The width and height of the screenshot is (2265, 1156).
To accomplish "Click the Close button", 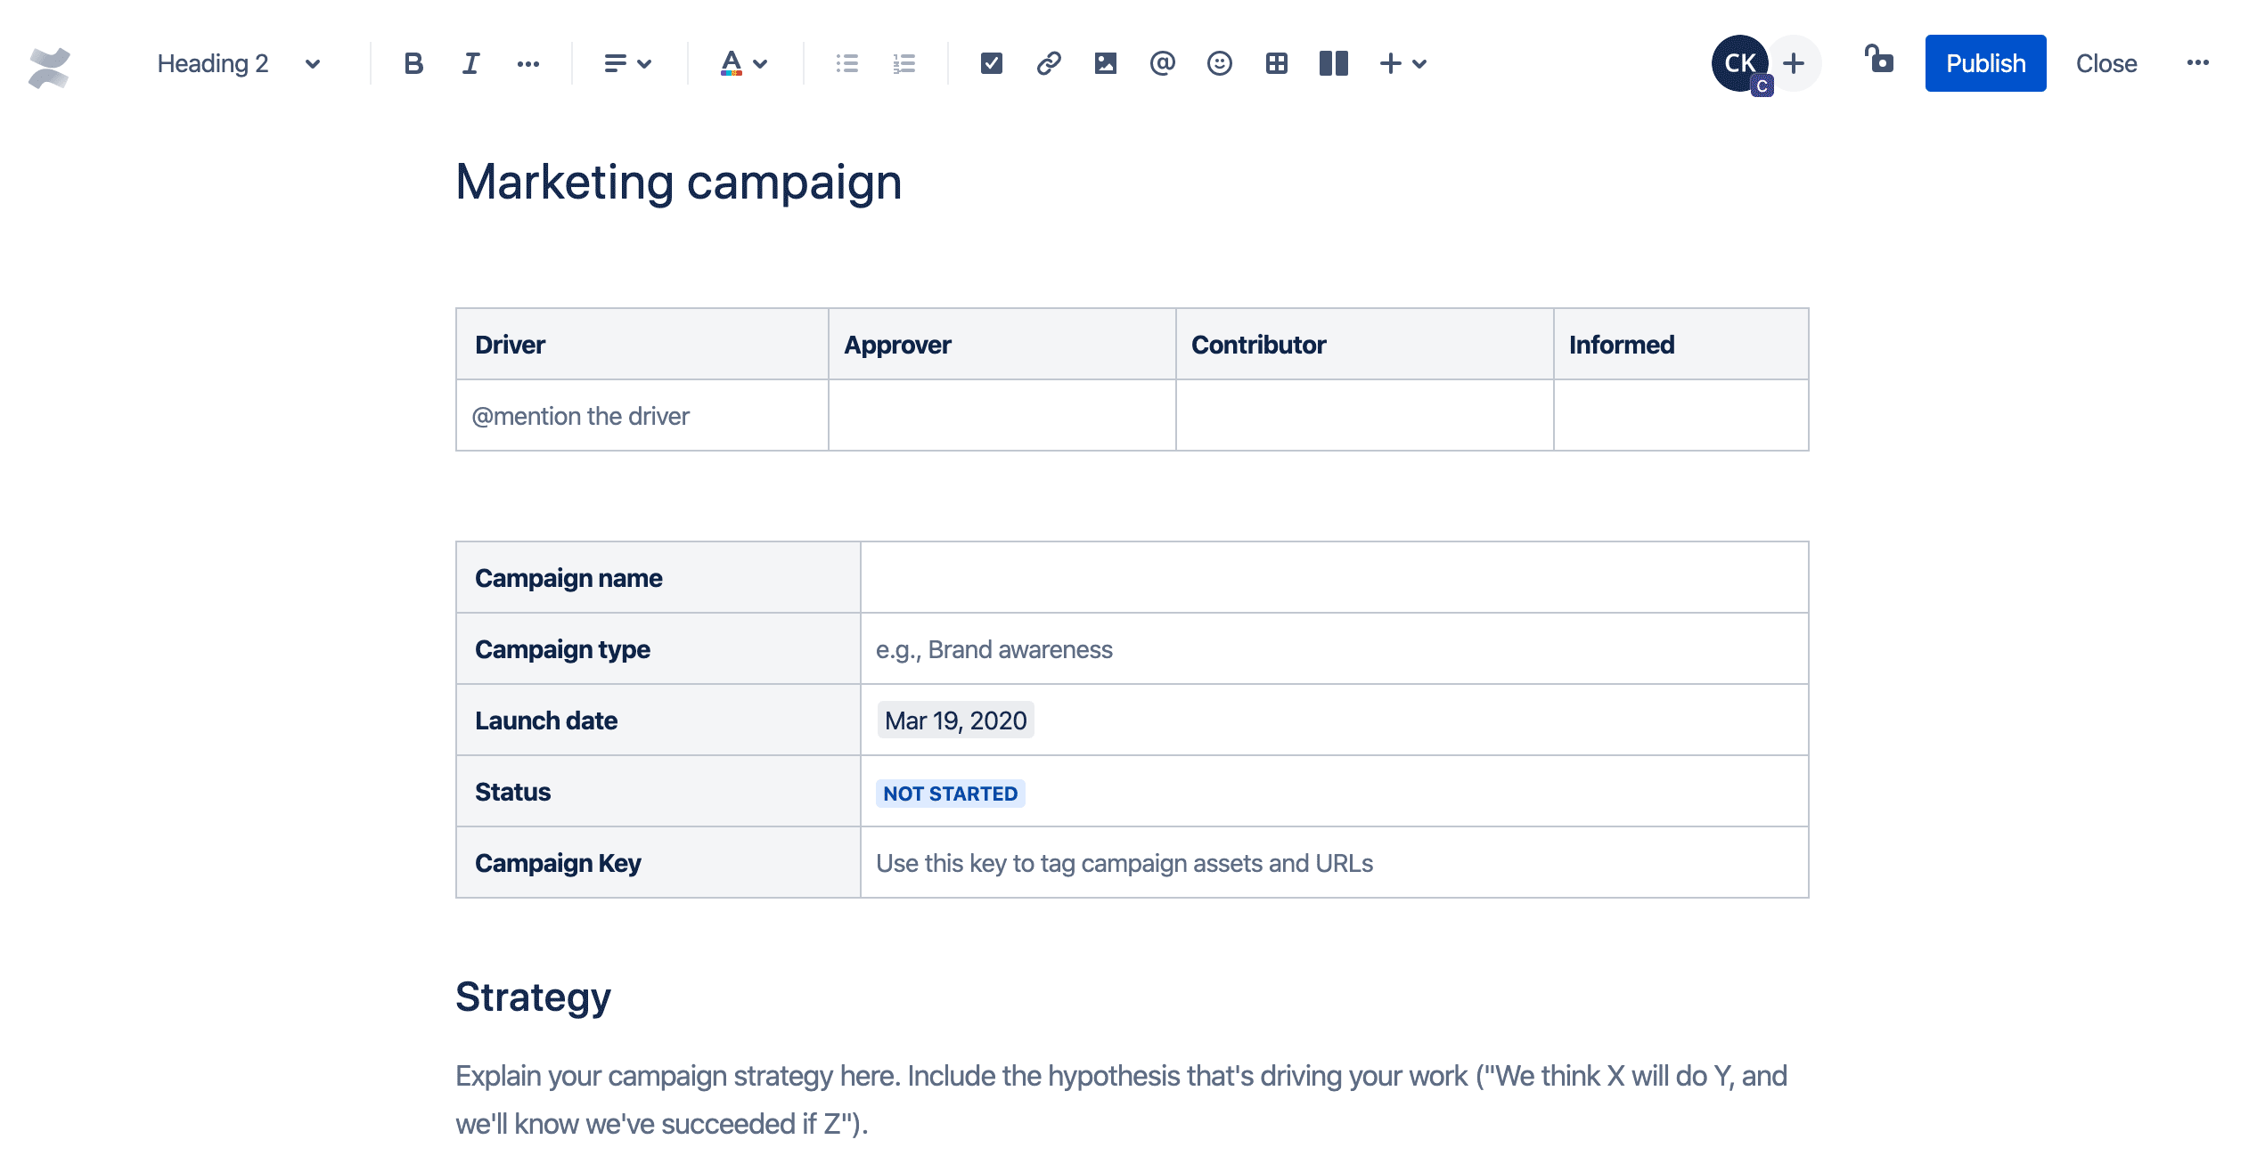I will pyautogui.click(x=2106, y=62).
